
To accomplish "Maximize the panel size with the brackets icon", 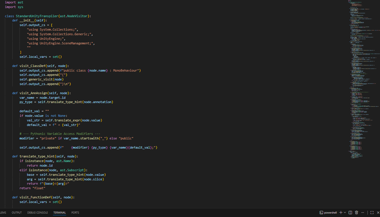I will 372,213.
